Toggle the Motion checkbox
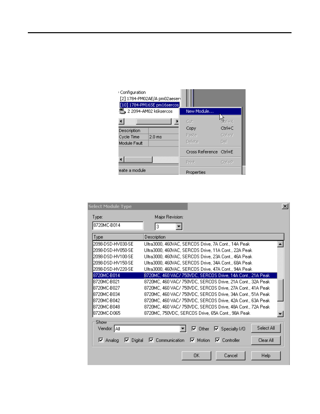The image size is (320, 414). (x=193, y=340)
